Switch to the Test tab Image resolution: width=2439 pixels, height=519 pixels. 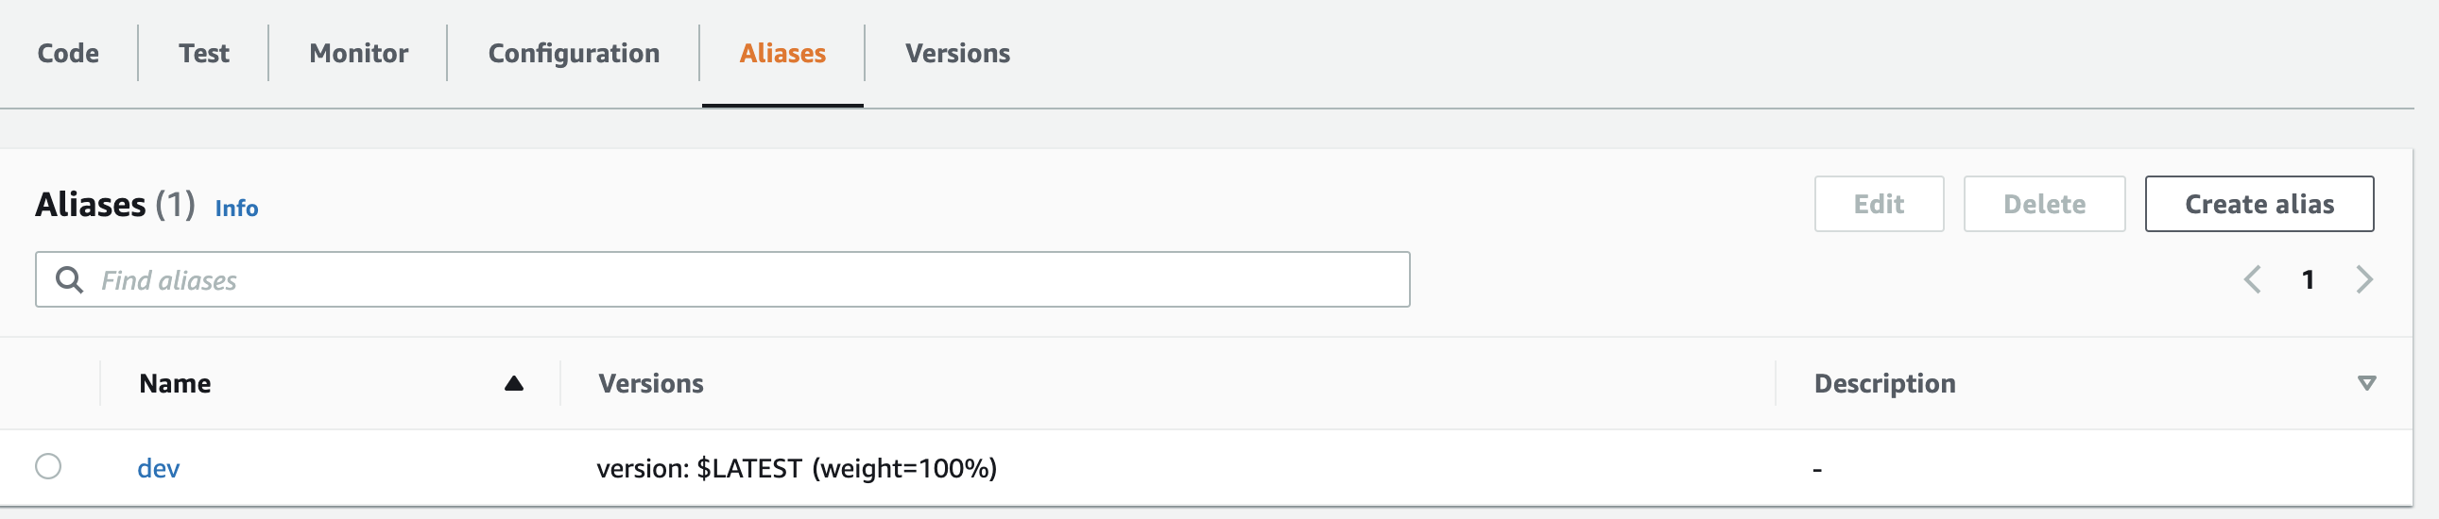pos(203,53)
